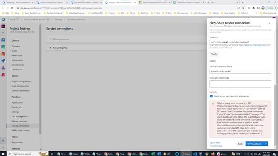The height and width of the screenshot is (156, 278).
Task: Switch to Create Azure Service Connection tab
Action: tap(189, 2)
